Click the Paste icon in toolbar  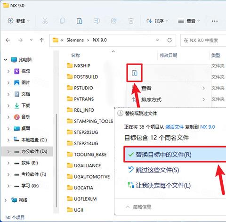(80, 21)
